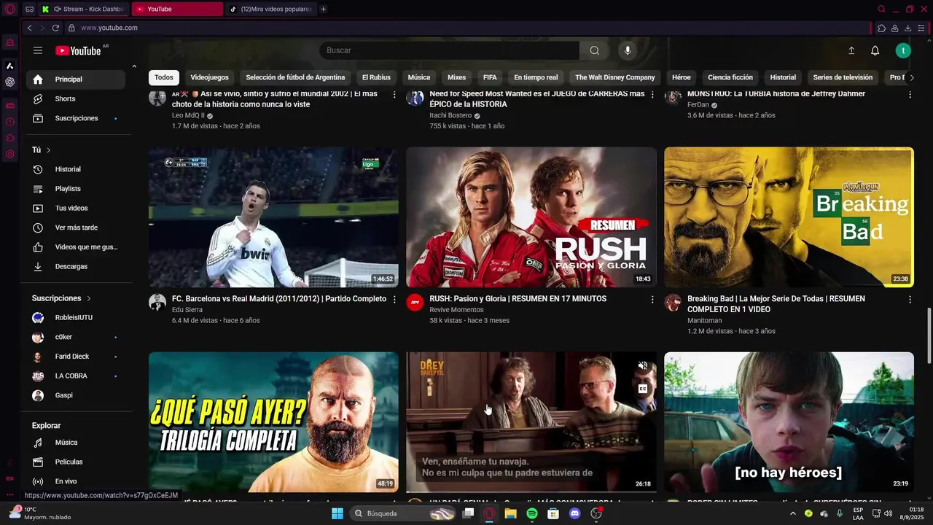The height and width of the screenshot is (525, 933).
Task: Start voice search with the microphone
Action: 628,50
